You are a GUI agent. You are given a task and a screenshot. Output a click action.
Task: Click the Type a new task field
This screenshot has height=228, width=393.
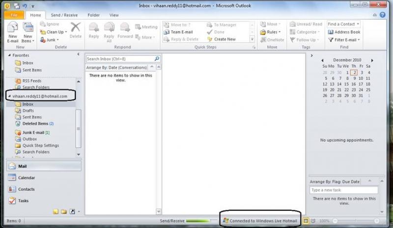click(344, 190)
